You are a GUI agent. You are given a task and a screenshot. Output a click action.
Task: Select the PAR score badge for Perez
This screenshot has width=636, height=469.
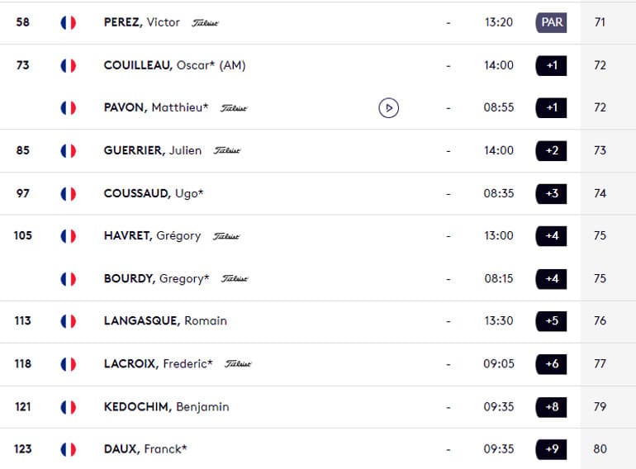click(x=551, y=22)
